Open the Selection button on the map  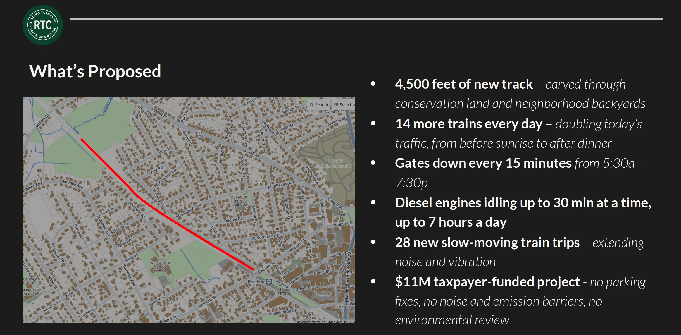[344, 105]
